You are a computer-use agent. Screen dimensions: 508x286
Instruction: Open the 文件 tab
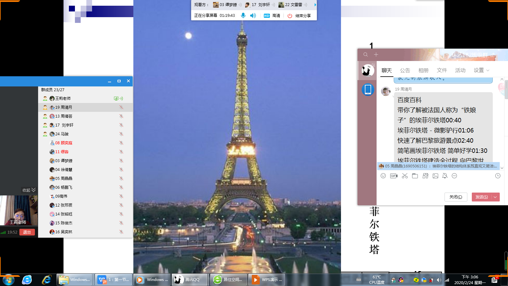pos(442,70)
